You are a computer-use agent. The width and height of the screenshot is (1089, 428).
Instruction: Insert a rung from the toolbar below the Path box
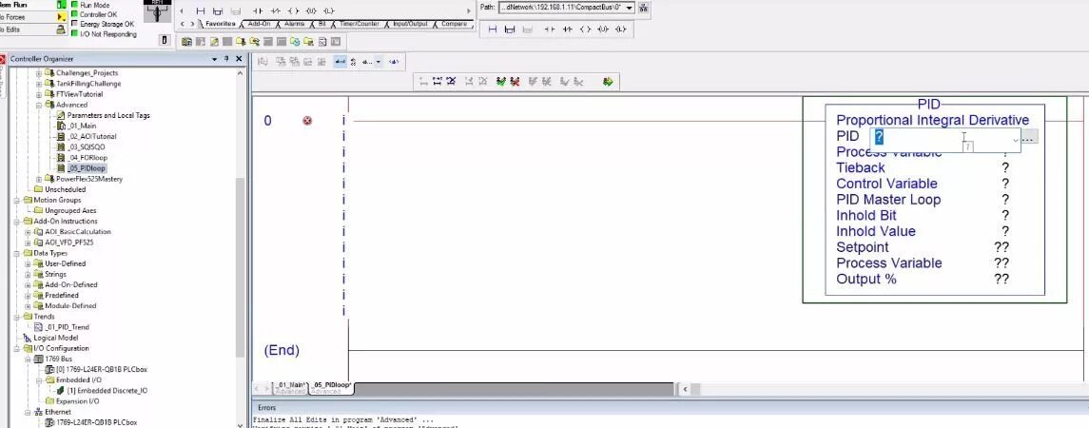click(x=493, y=29)
